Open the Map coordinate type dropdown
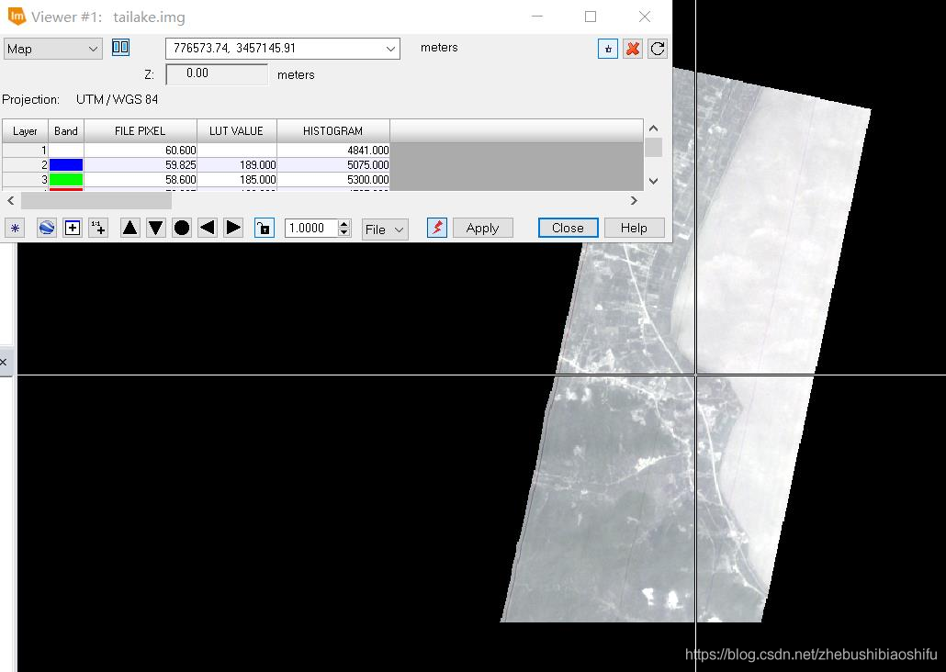The image size is (946, 672). [53, 49]
